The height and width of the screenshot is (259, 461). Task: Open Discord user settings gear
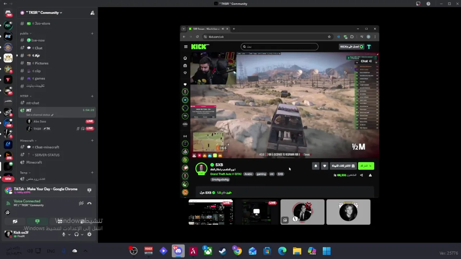(89, 234)
